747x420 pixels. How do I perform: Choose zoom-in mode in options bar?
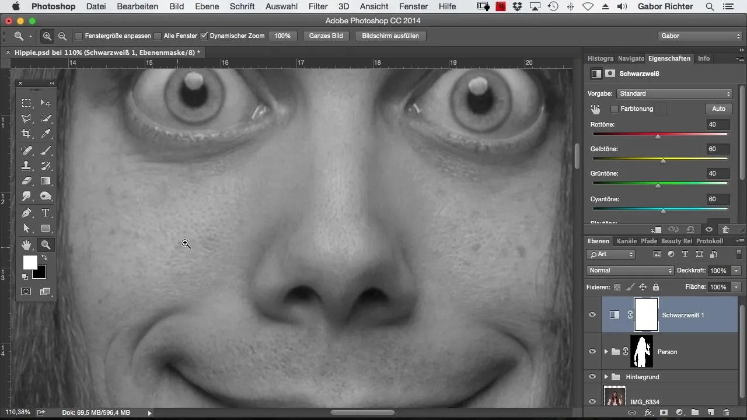47,36
